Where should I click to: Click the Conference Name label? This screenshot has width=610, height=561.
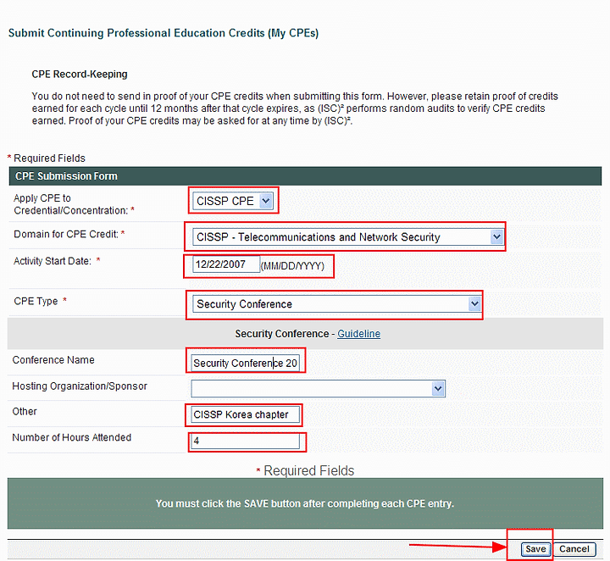[x=53, y=360]
